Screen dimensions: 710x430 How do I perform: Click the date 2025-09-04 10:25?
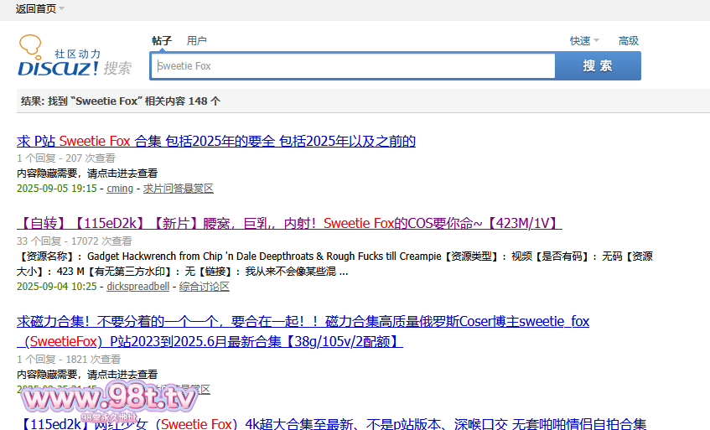[57, 287]
